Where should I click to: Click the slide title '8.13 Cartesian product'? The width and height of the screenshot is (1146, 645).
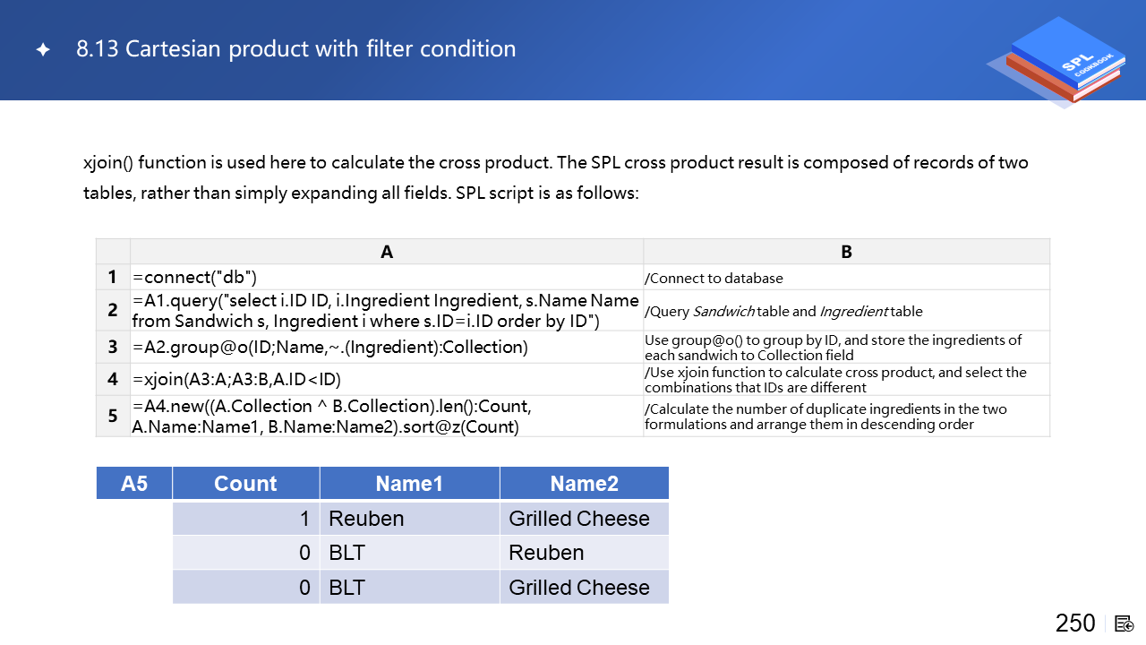click(295, 48)
